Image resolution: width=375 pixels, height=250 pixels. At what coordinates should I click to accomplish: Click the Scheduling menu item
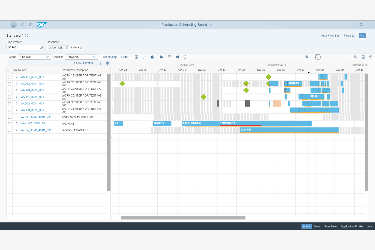tap(109, 57)
